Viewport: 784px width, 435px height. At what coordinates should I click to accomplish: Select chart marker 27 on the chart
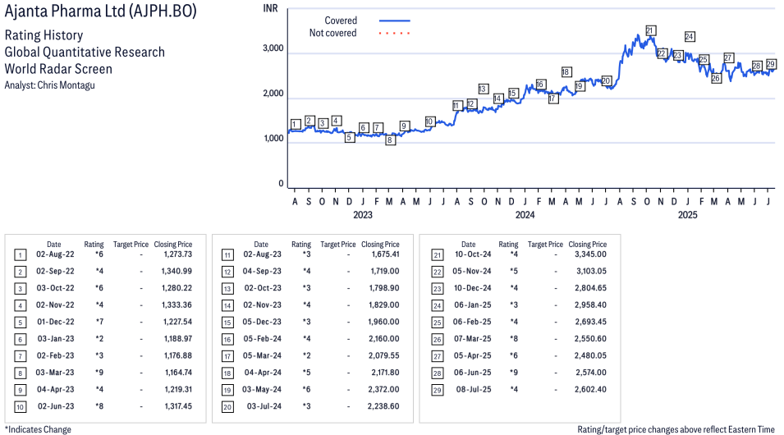(x=728, y=57)
